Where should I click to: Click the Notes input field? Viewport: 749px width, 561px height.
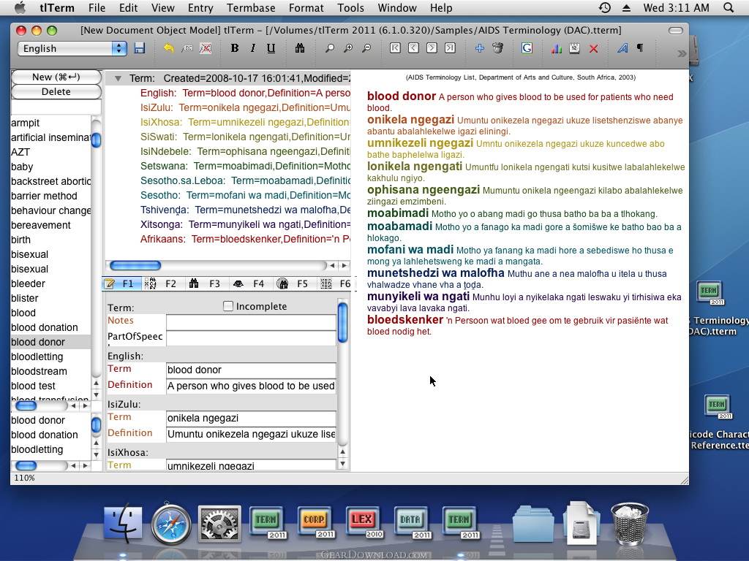pos(251,321)
